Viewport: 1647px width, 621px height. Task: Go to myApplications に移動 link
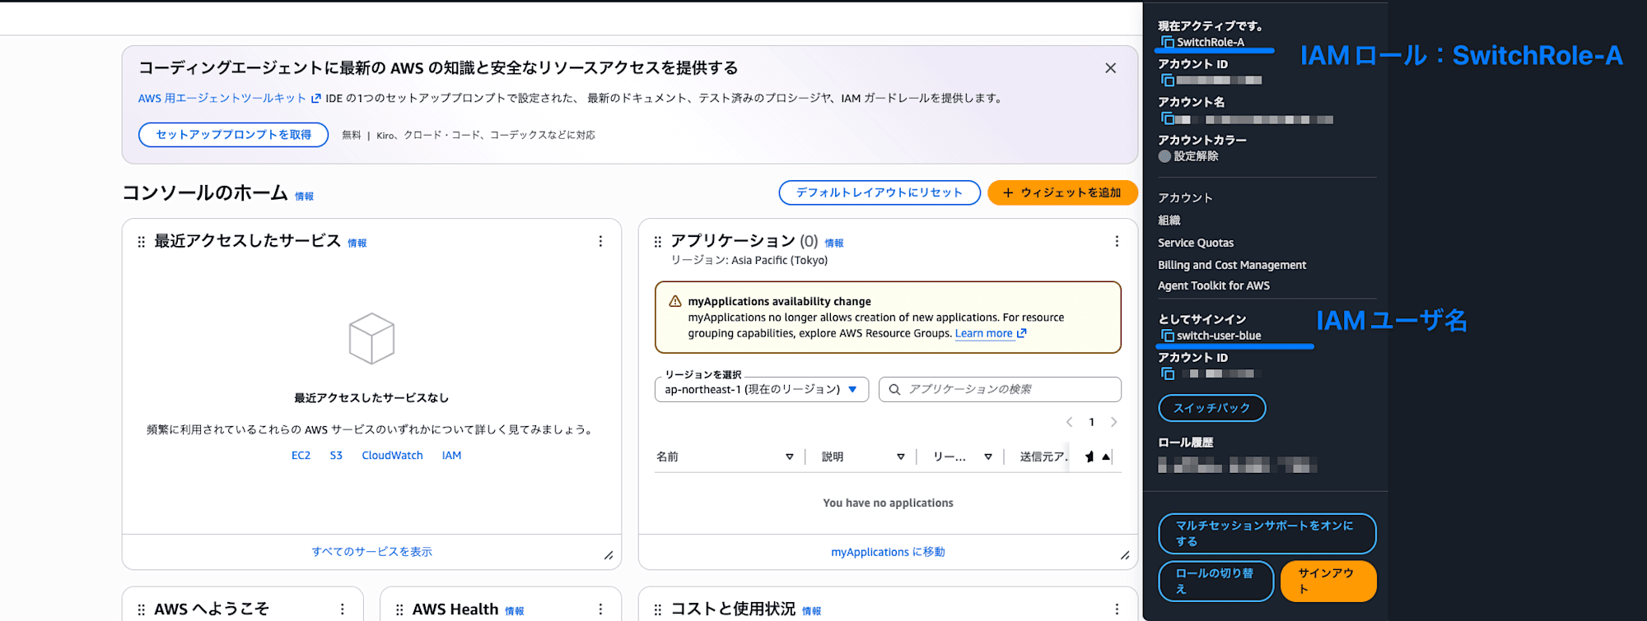[x=888, y=552]
